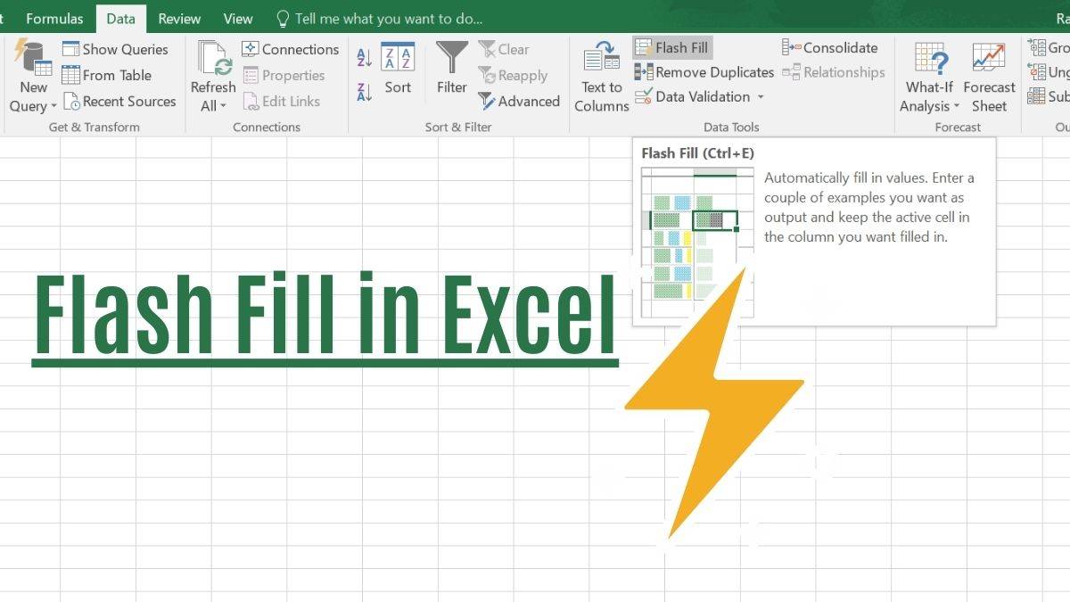Expand the What-If Analysis dropdown arrow

(957, 106)
